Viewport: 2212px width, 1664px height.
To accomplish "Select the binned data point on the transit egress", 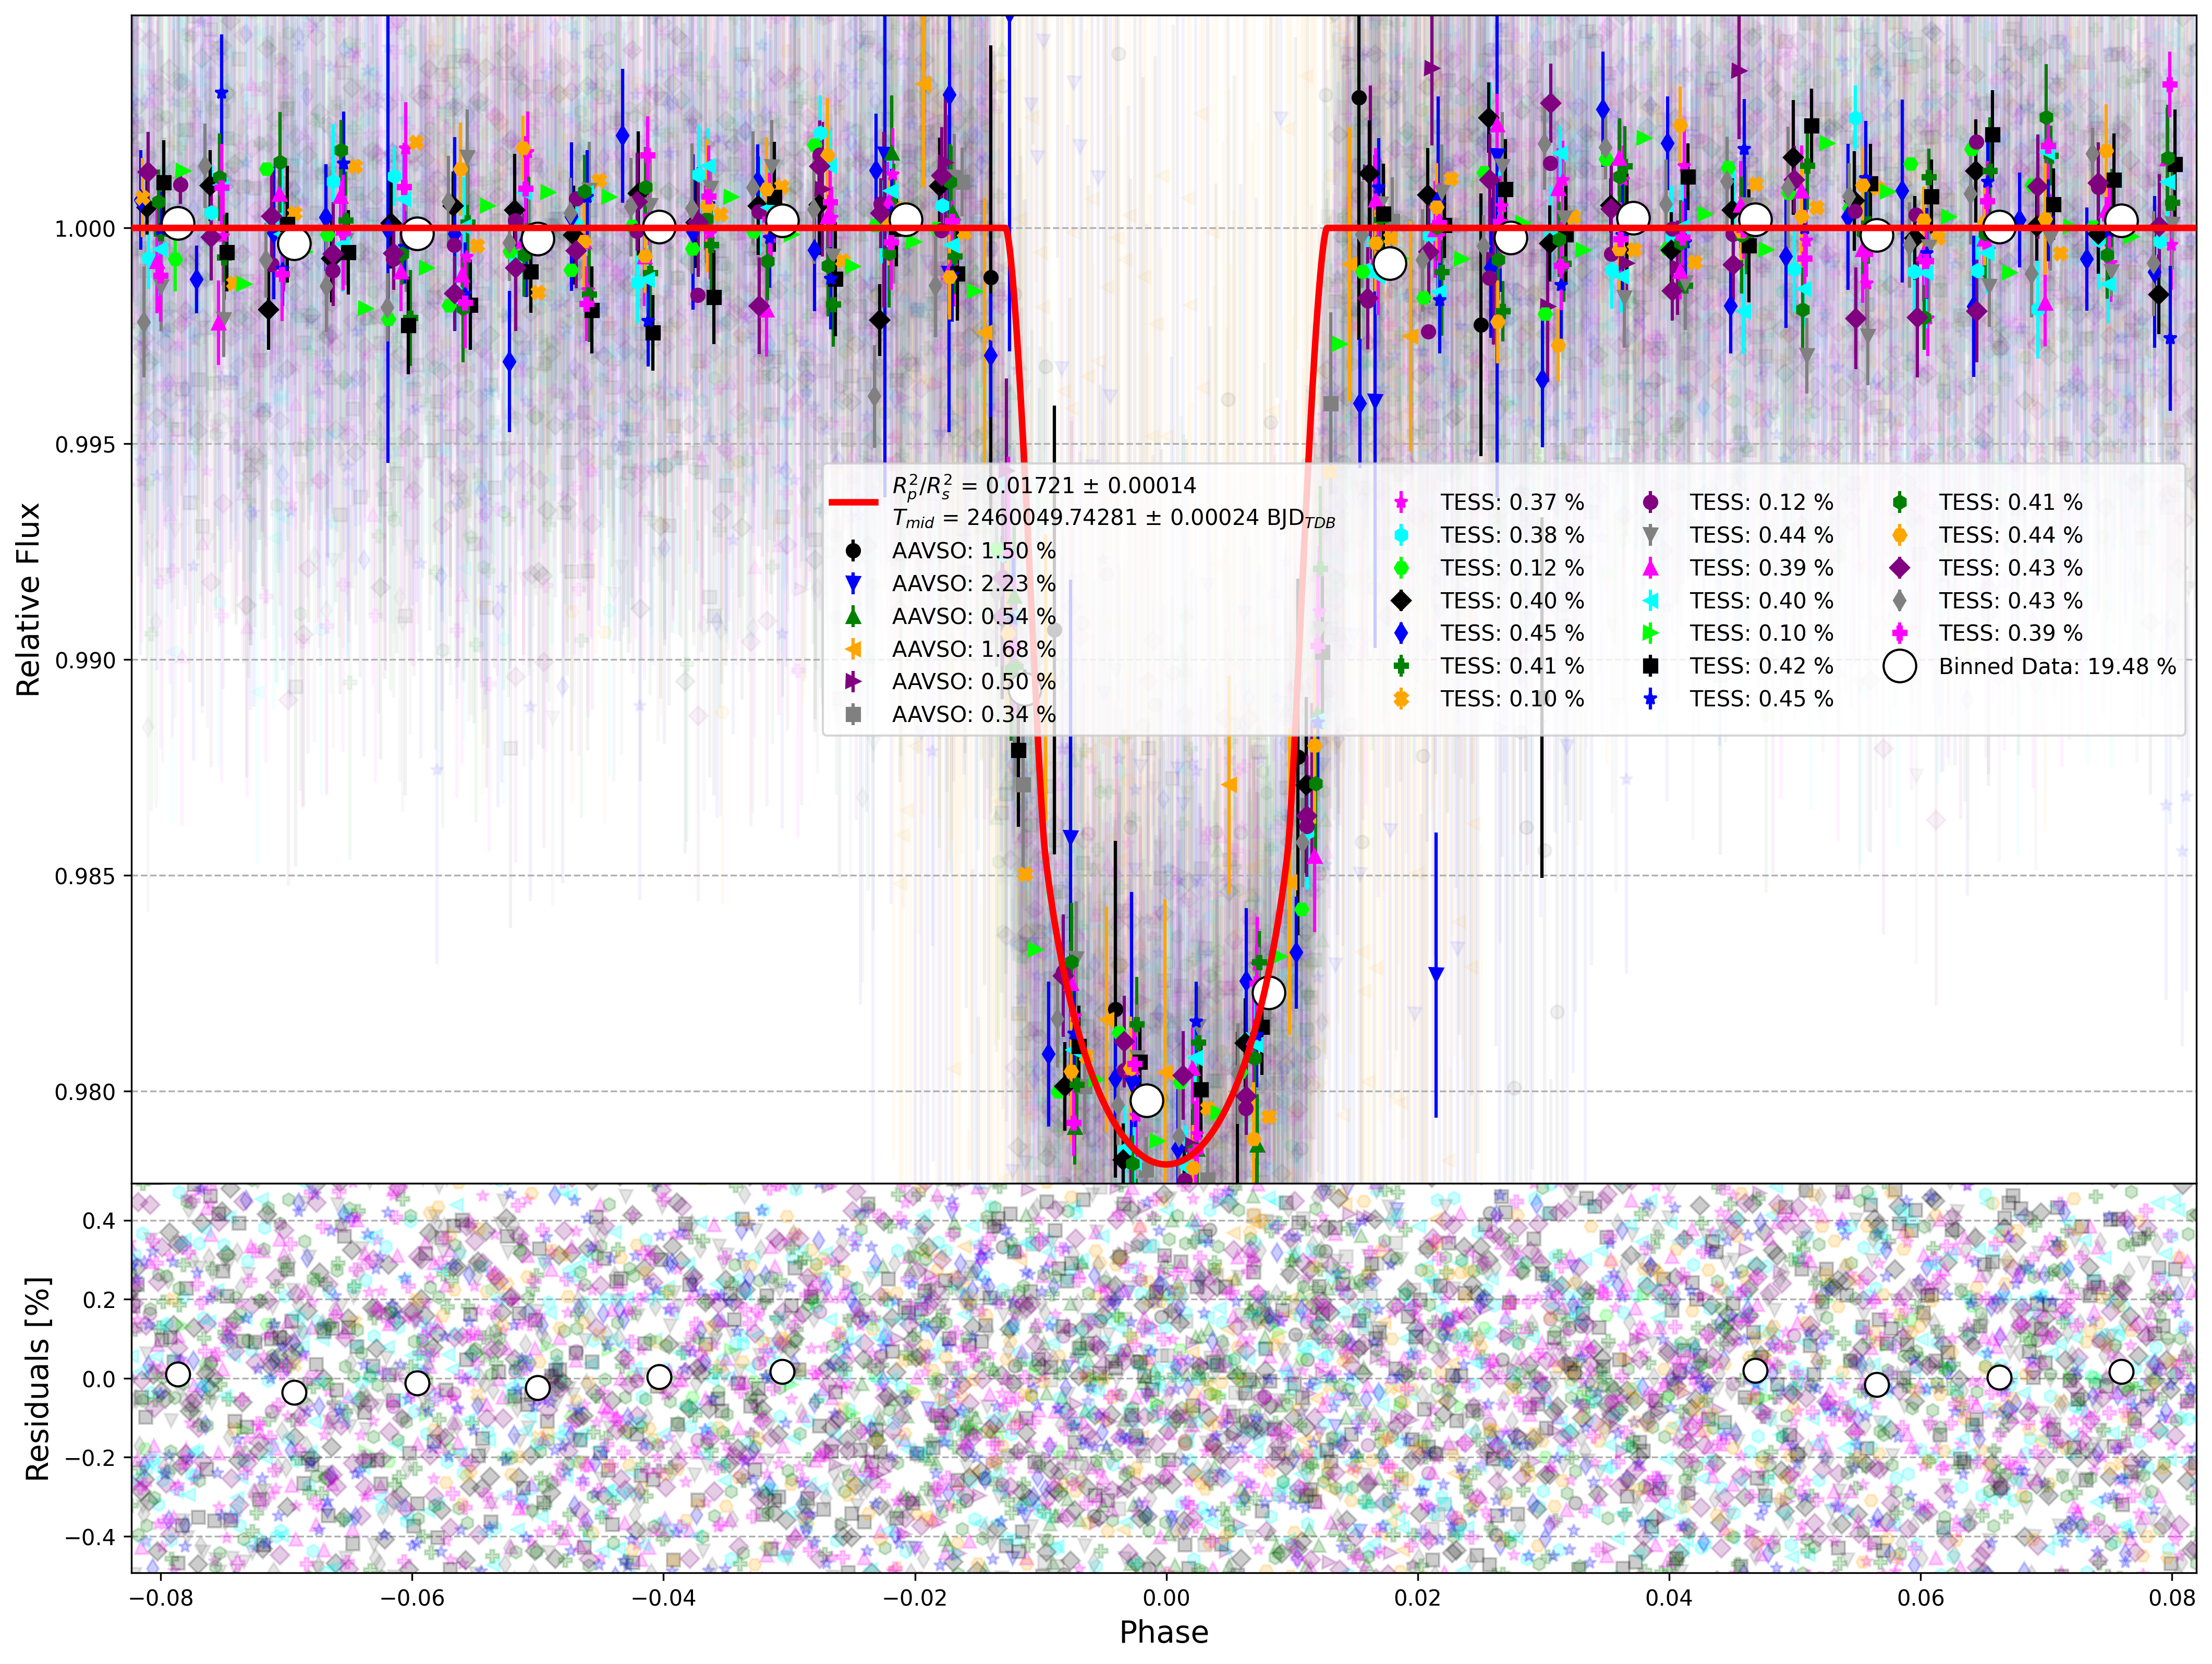I will coord(1268,993).
